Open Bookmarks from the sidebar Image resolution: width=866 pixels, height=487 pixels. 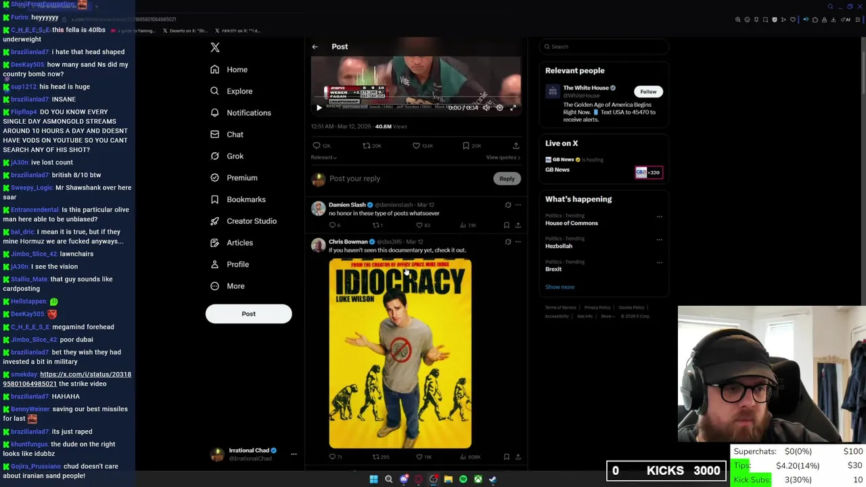tap(237, 200)
